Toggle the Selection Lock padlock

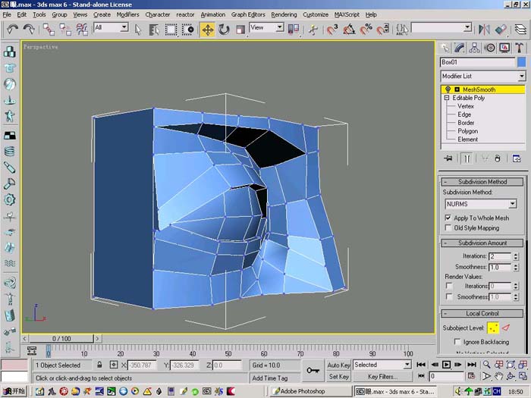click(99, 365)
